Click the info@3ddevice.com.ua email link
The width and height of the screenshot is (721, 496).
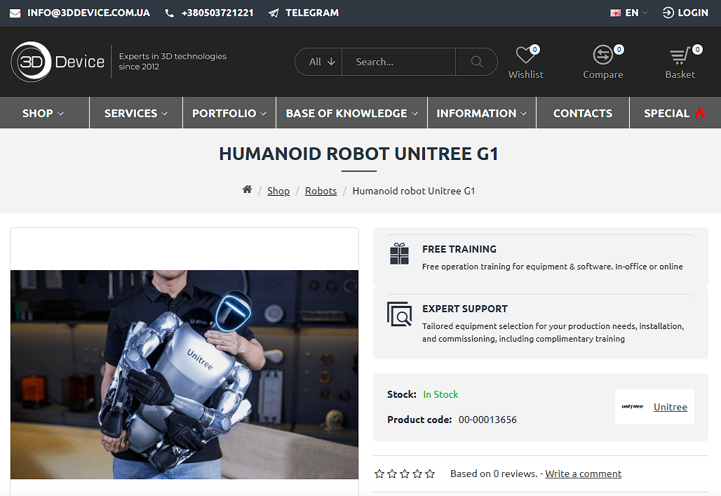coord(88,13)
